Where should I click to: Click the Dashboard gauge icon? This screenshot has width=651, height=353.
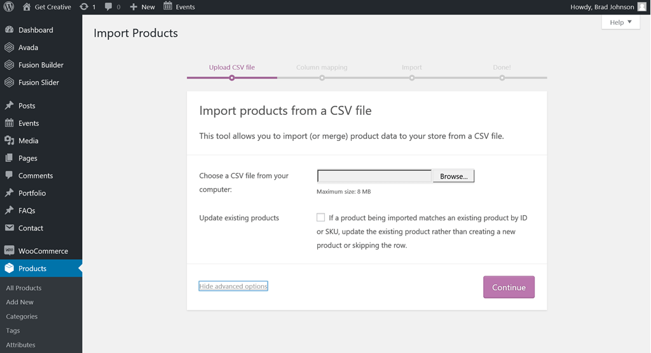click(x=9, y=30)
